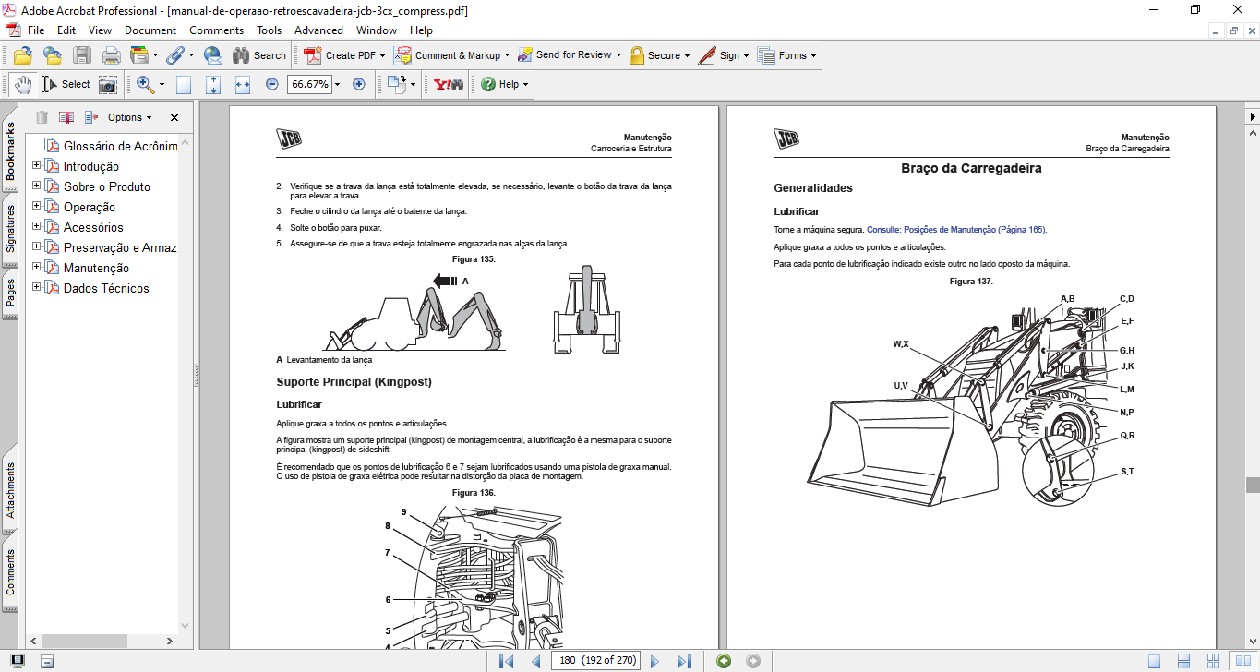Follow the Posições de Manutenção link
Image resolution: width=1260 pixels, height=672 pixels.
click(x=956, y=230)
